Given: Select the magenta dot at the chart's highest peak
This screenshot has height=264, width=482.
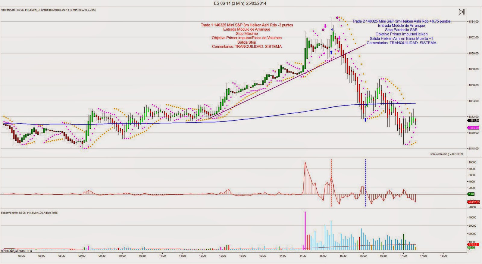Looking at the screenshot, I should tap(337, 18).
